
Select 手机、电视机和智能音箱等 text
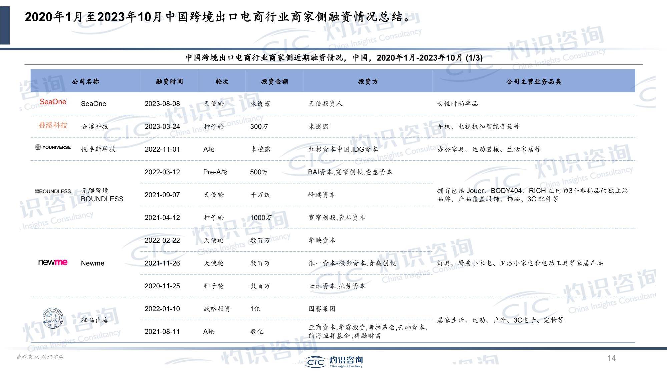point(478,126)
